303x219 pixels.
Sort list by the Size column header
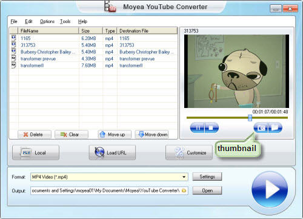tap(90, 31)
